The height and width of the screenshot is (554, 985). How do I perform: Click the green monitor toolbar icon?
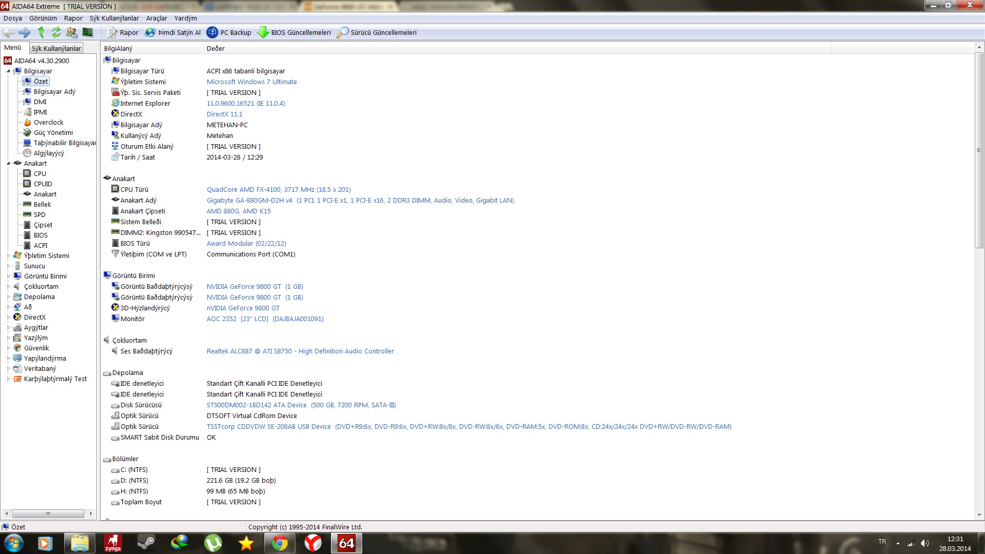click(88, 32)
